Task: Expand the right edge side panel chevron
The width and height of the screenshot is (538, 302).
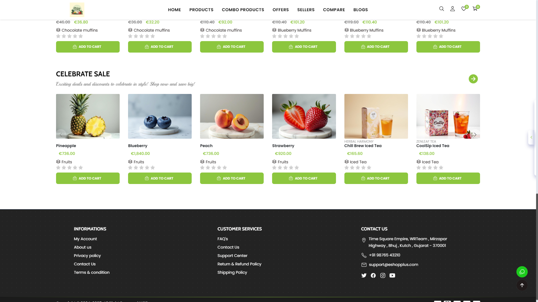Action: click(x=531, y=137)
